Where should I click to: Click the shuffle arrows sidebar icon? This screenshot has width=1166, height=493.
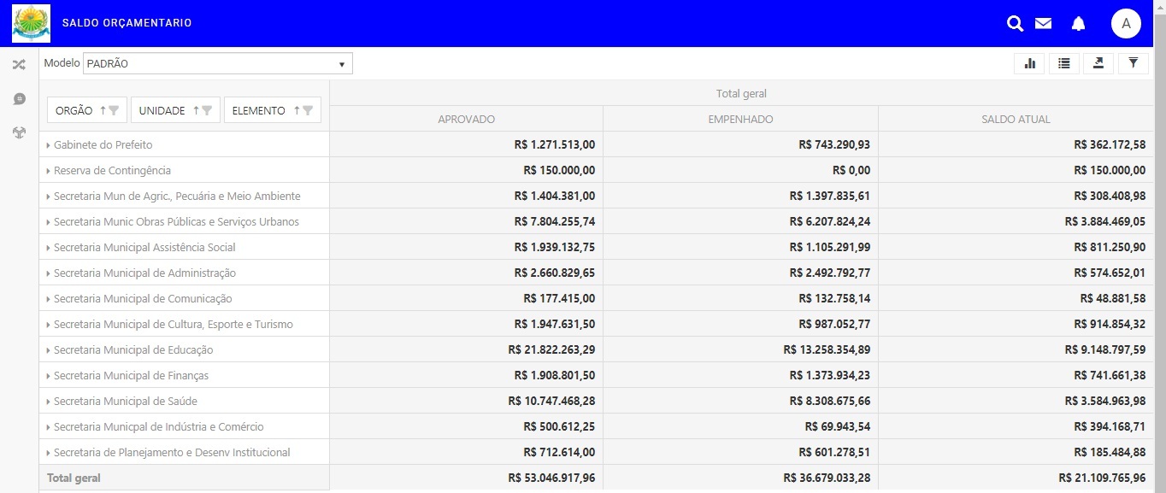point(19,64)
